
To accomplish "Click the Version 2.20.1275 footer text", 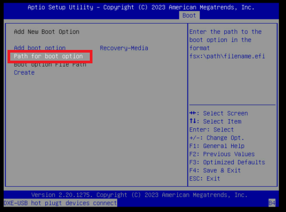I will [x=139, y=195].
